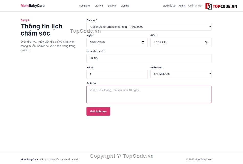Open the Liên hệ page

125,6
